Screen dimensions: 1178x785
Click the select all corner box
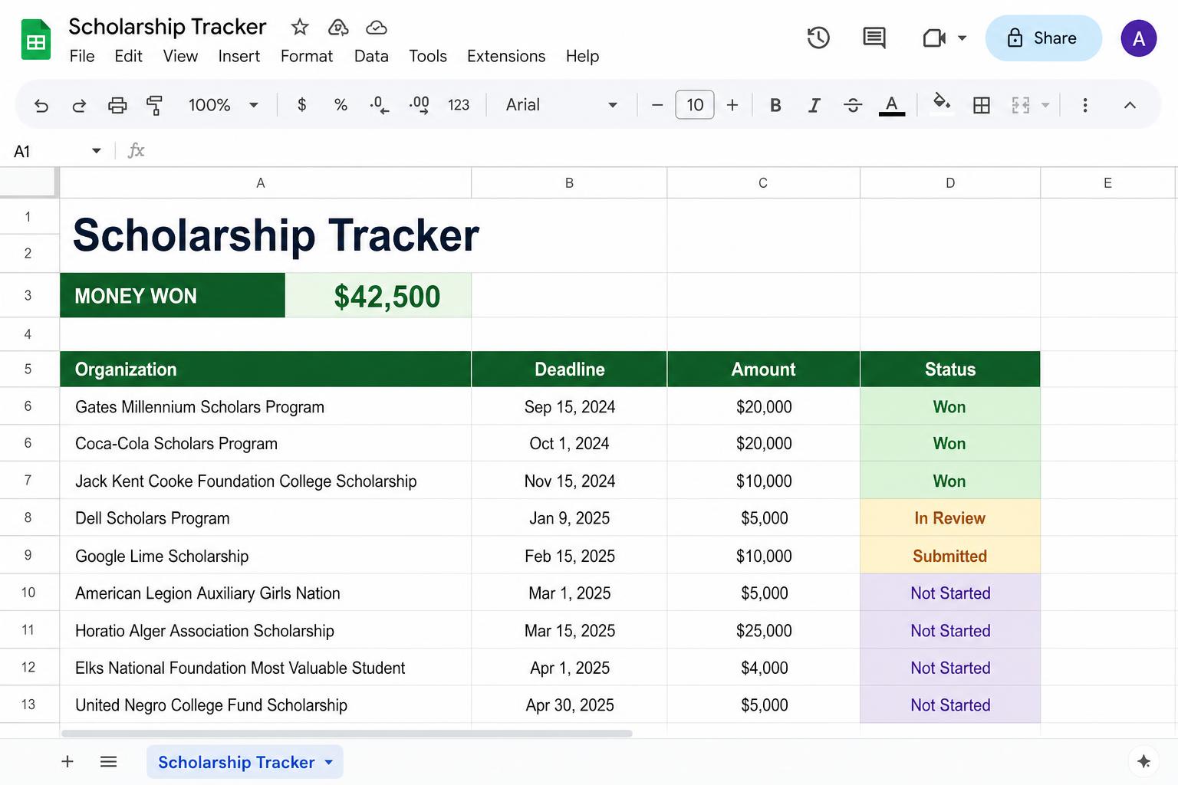point(29,182)
